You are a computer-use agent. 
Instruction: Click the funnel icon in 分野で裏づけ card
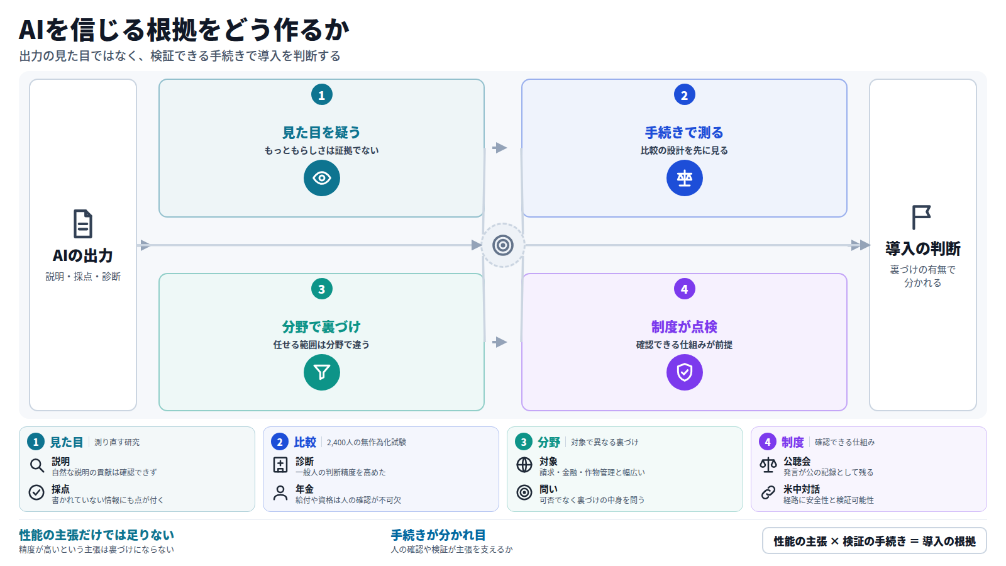coord(322,372)
